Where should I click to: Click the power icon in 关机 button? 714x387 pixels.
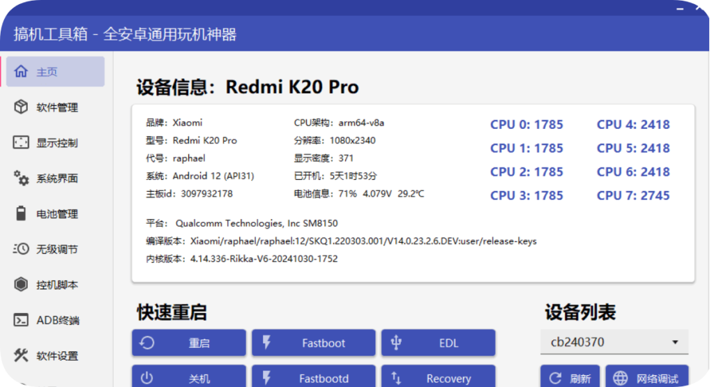[x=146, y=378]
